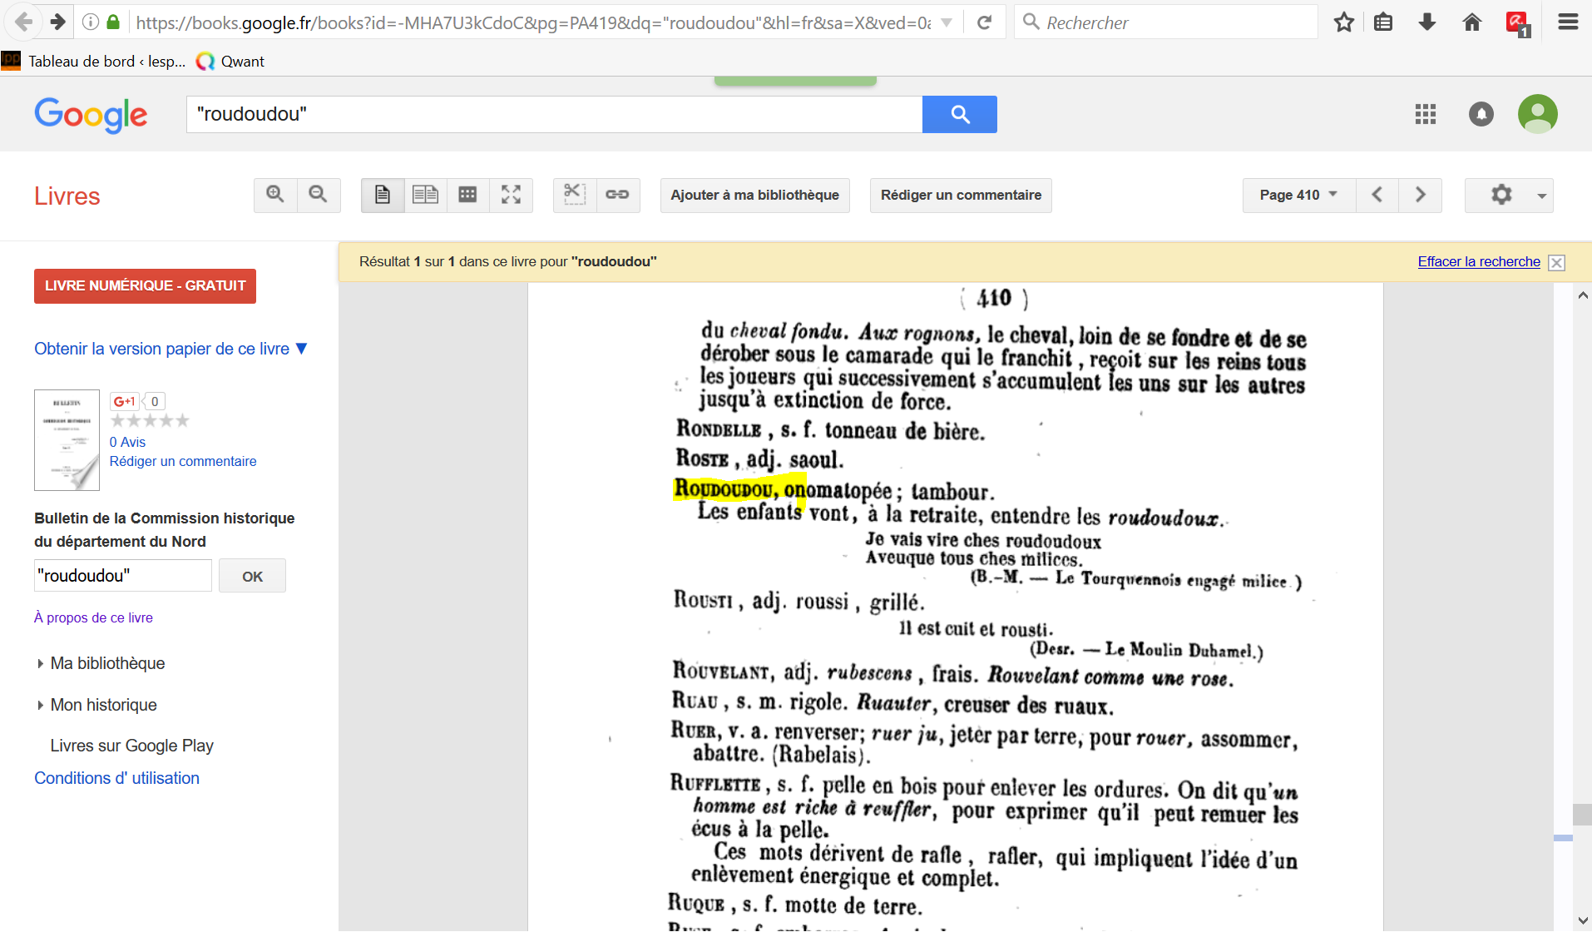Switch to single page view
Image resolution: width=1592 pixels, height=937 pixels.
coord(383,195)
